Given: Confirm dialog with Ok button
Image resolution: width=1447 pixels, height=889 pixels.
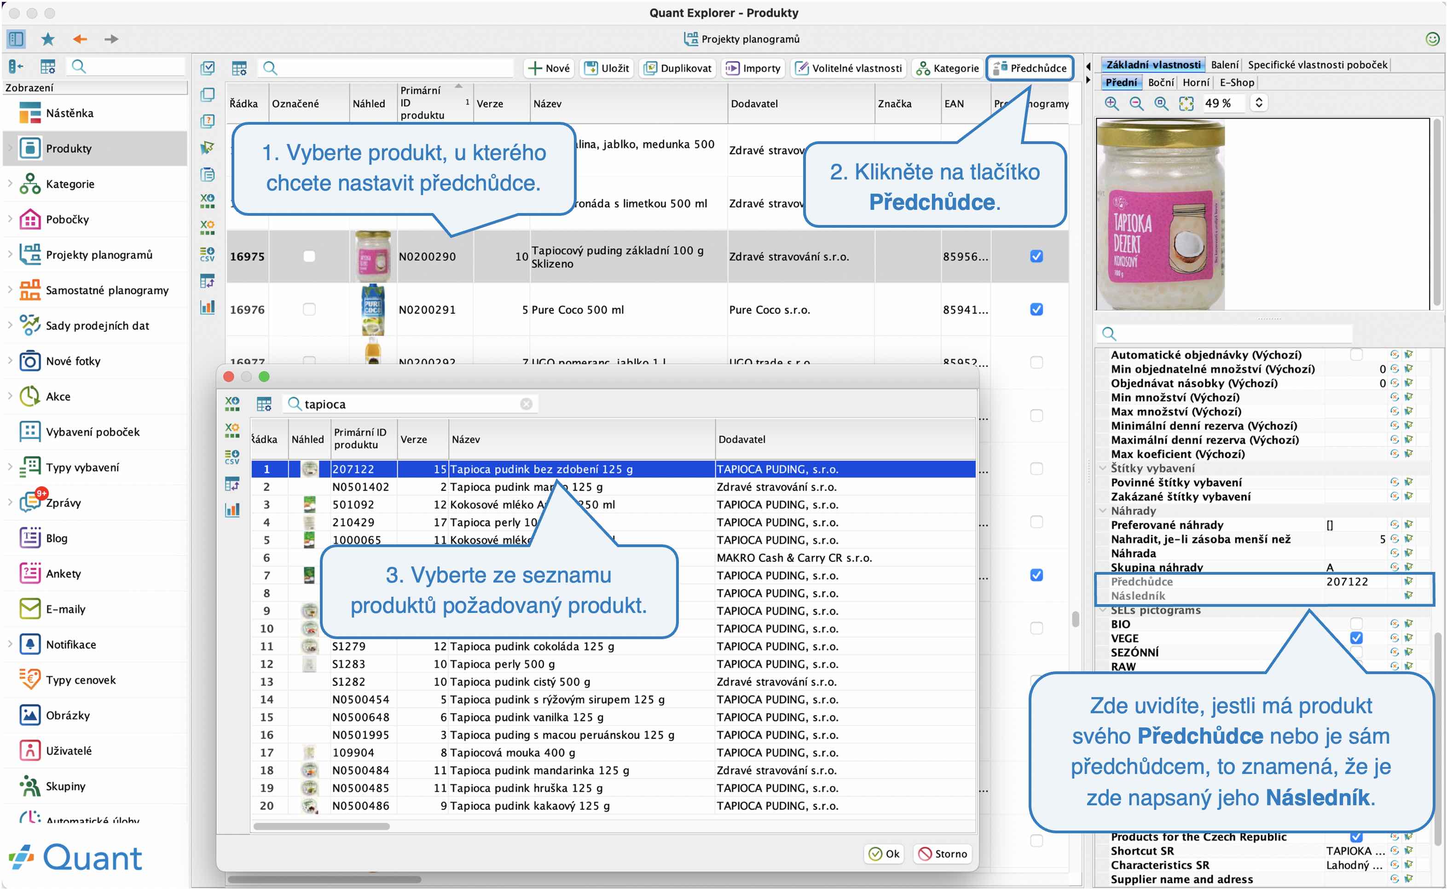Looking at the screenshot, I should click(884, 854).
